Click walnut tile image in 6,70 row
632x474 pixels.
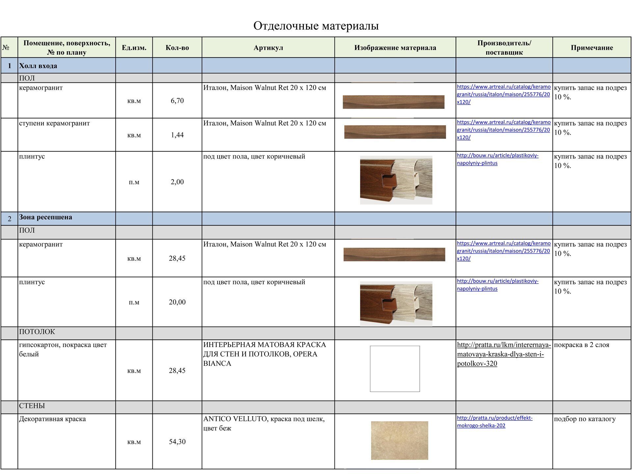[x=394, y=102]
